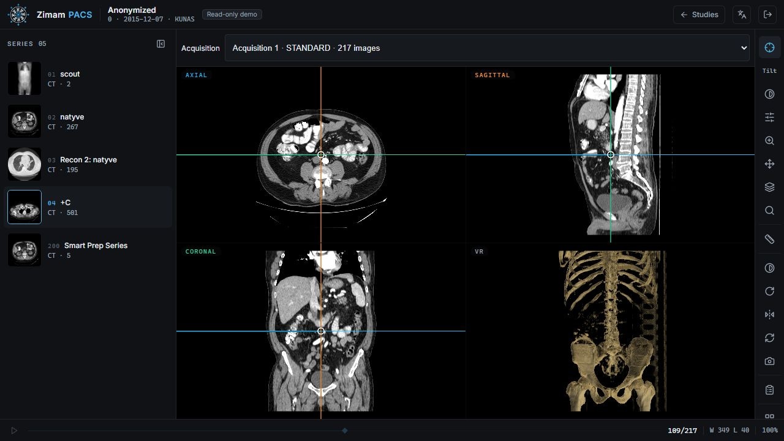Click the Acquisition label
The width and height of the screenshot is (784, 441).
pyautogui.click(x=200, y=48)
